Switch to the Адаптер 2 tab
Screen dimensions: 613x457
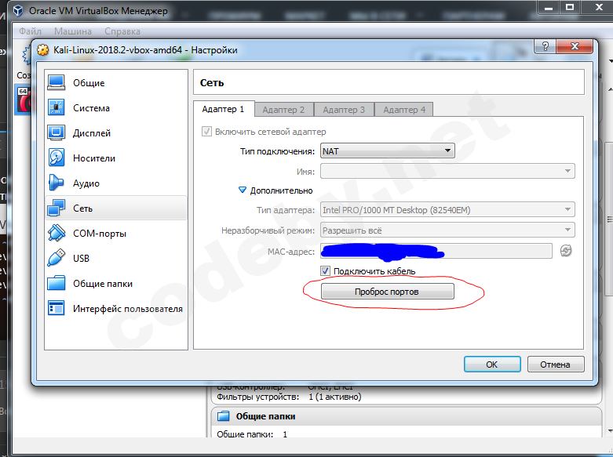(x=283, y=110)
